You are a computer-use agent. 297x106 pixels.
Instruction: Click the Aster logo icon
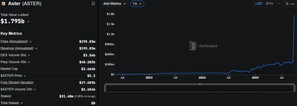3,3
